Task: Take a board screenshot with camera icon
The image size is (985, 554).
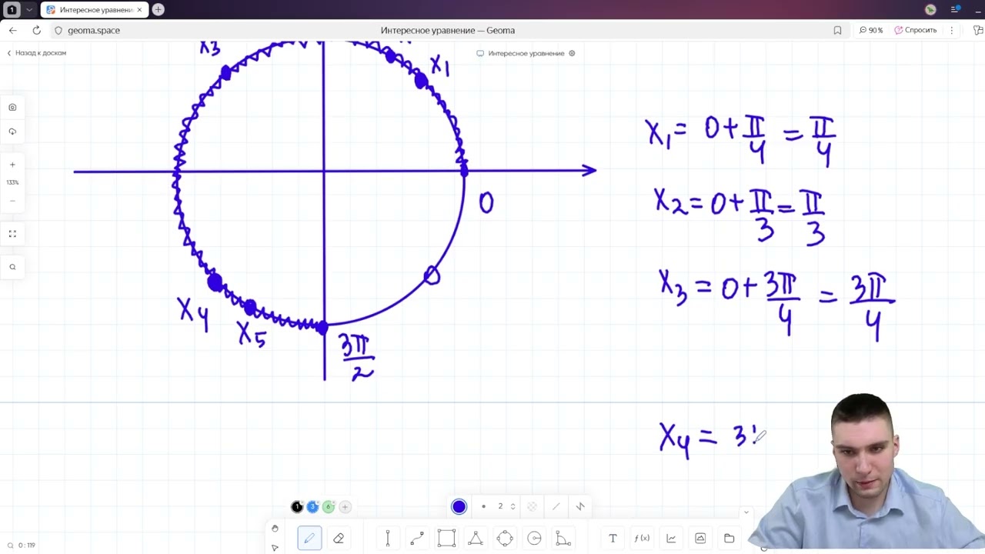Action: coord(12,107)
